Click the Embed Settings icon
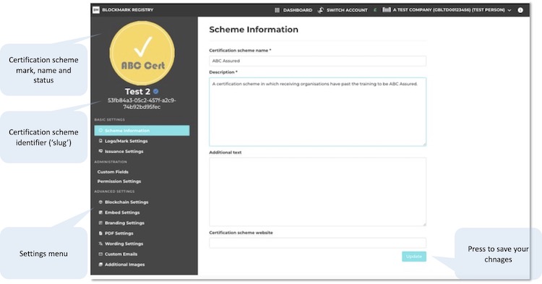 [x=100, y=212]
